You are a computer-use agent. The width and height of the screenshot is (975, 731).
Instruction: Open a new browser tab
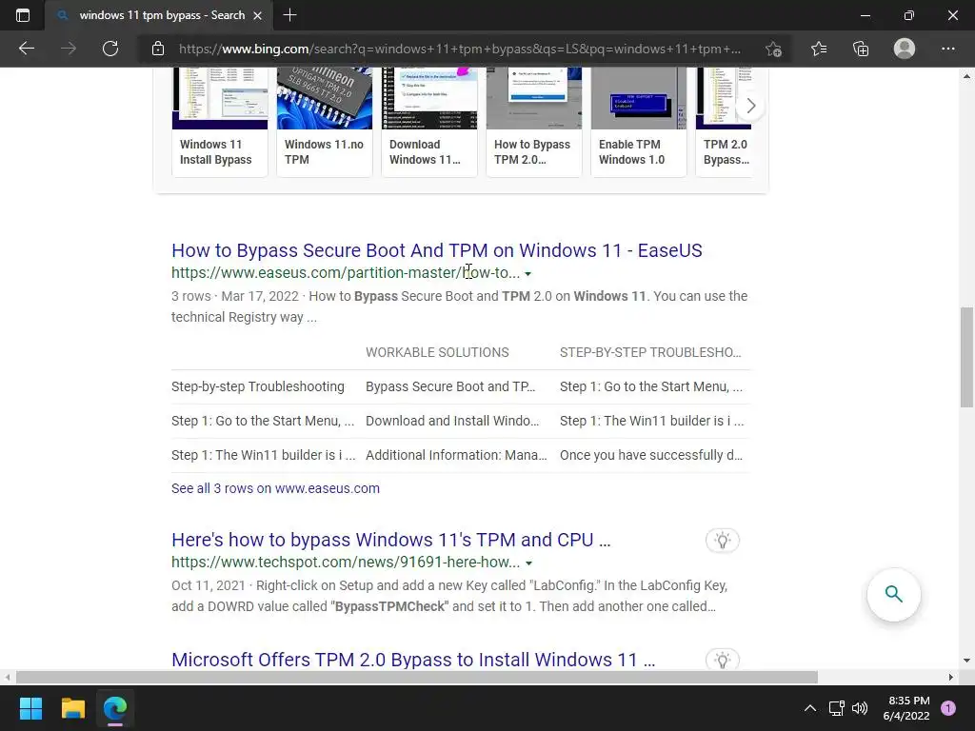tap(289, 15)
